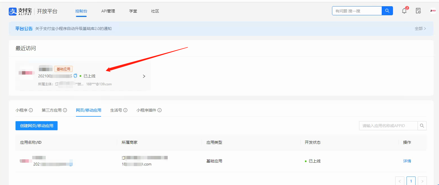439x185 pixels.
Task: Switch to the 小程序 tab
Action: [21, 110]
